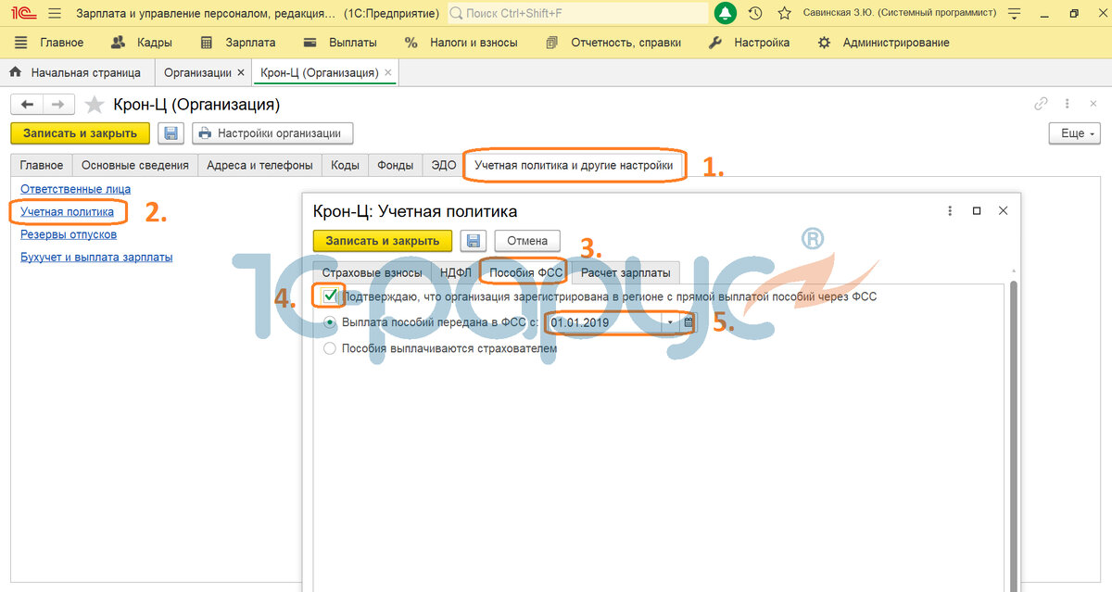The width and height of the screenshot is (1112, 592).
Task: Open Учетная политика link
Action: tap(67, 212)
